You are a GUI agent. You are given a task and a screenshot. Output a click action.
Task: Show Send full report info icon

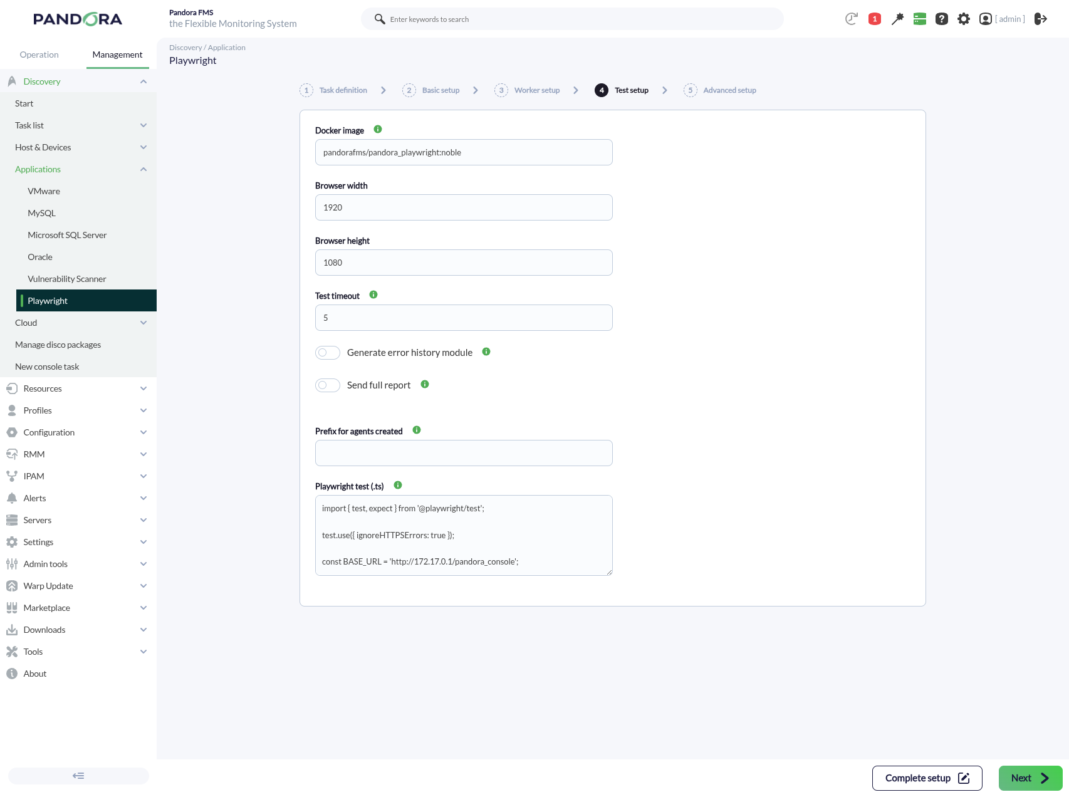click(425, 384)
